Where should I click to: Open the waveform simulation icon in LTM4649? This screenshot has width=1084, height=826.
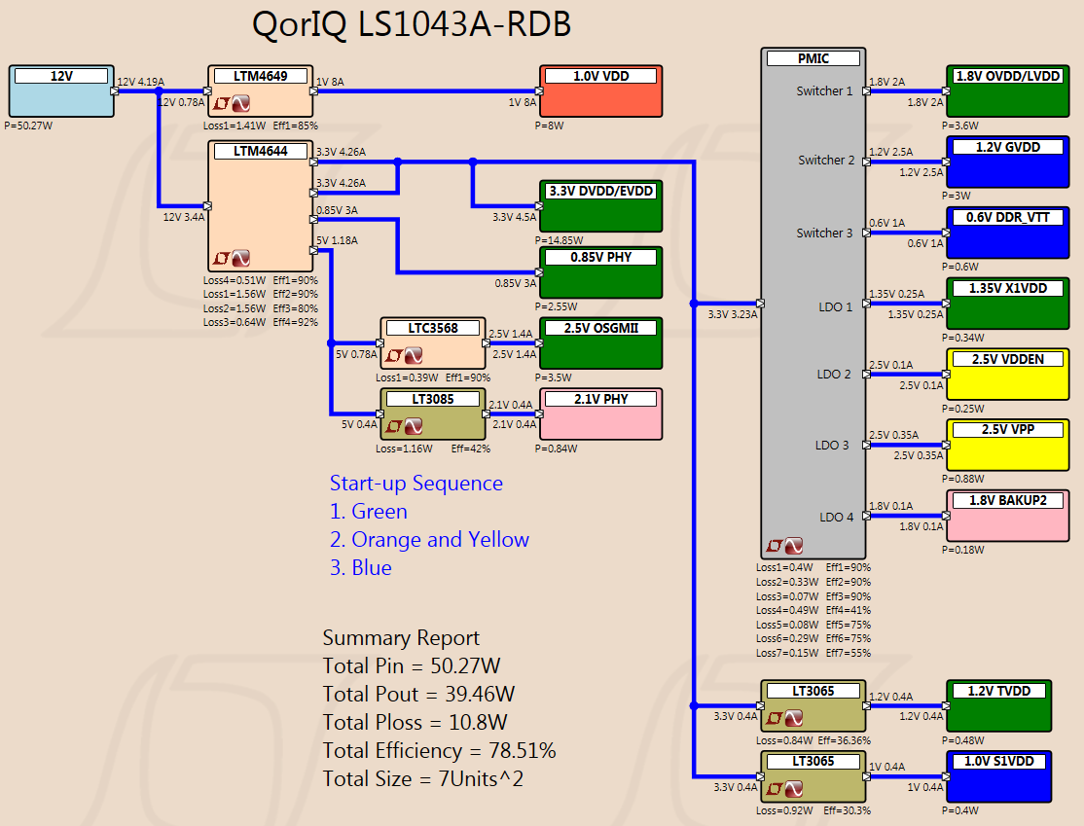(240, 104)
